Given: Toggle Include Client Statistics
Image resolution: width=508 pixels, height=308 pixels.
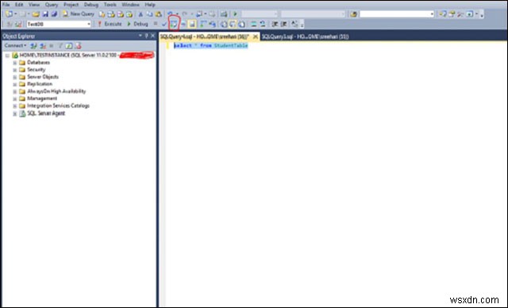Looking at the screenshot, I should coord(212,24).
